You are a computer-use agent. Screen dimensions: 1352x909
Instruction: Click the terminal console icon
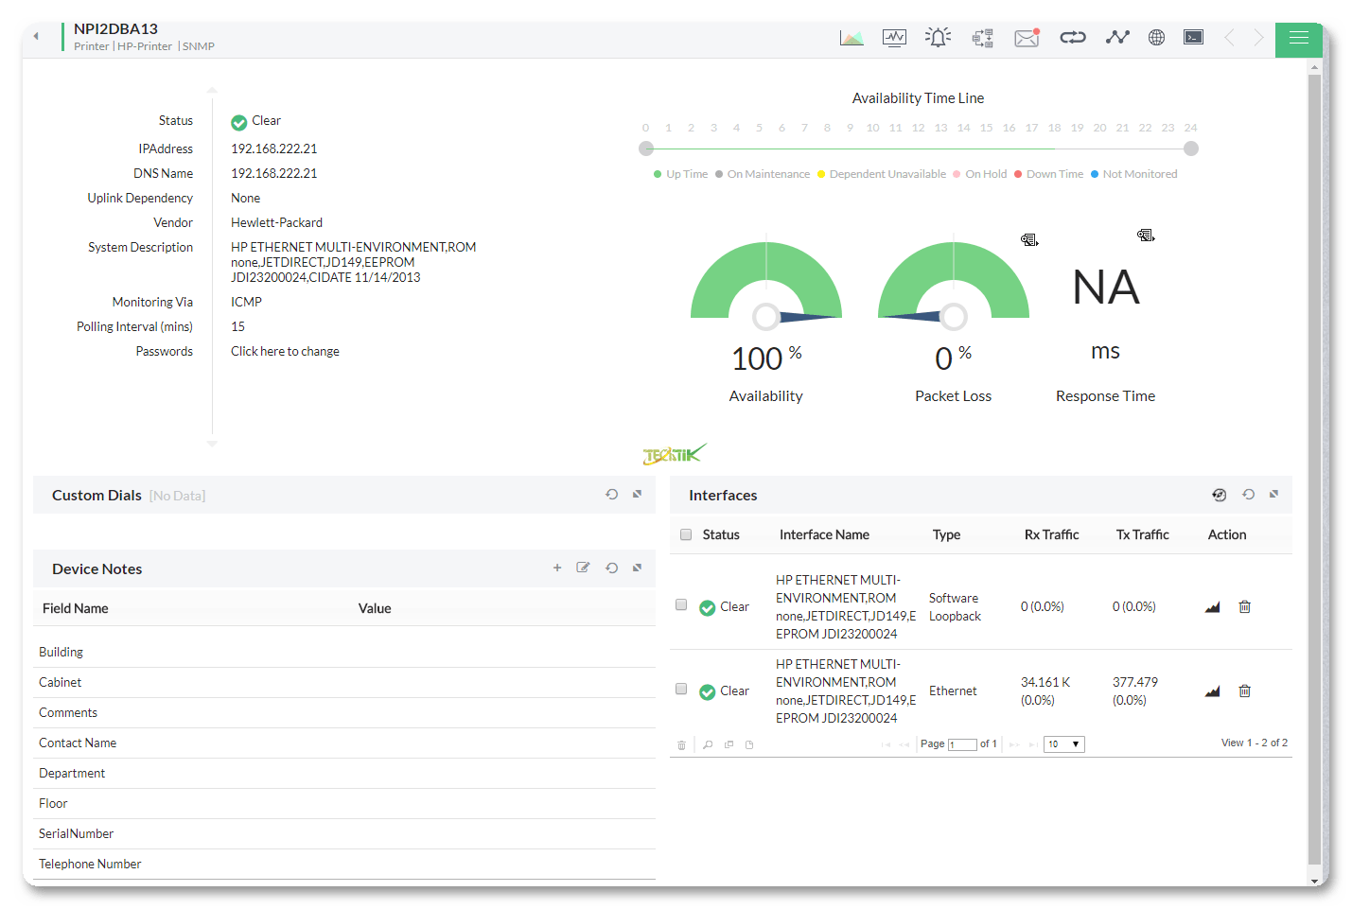tap(1193, 38)
